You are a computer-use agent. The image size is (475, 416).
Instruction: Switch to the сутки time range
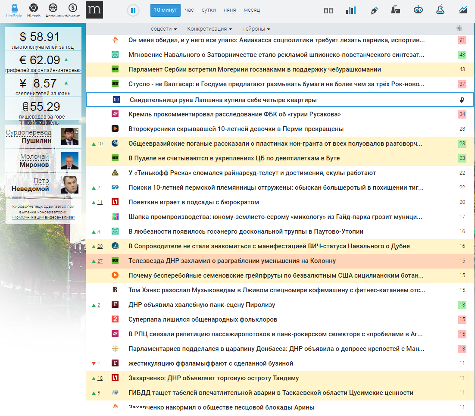pos(209,10)
